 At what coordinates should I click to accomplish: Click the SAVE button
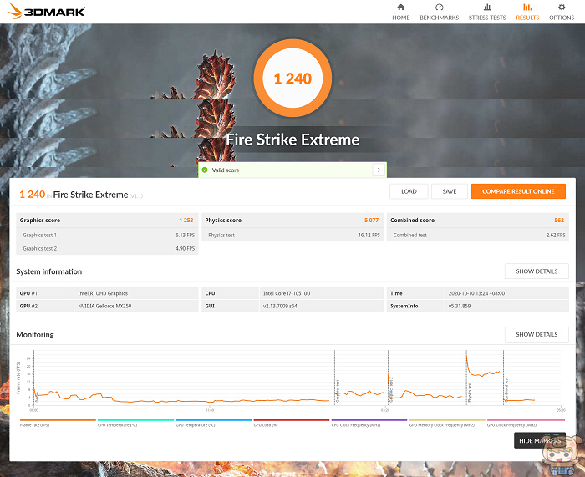click(450, 191)
